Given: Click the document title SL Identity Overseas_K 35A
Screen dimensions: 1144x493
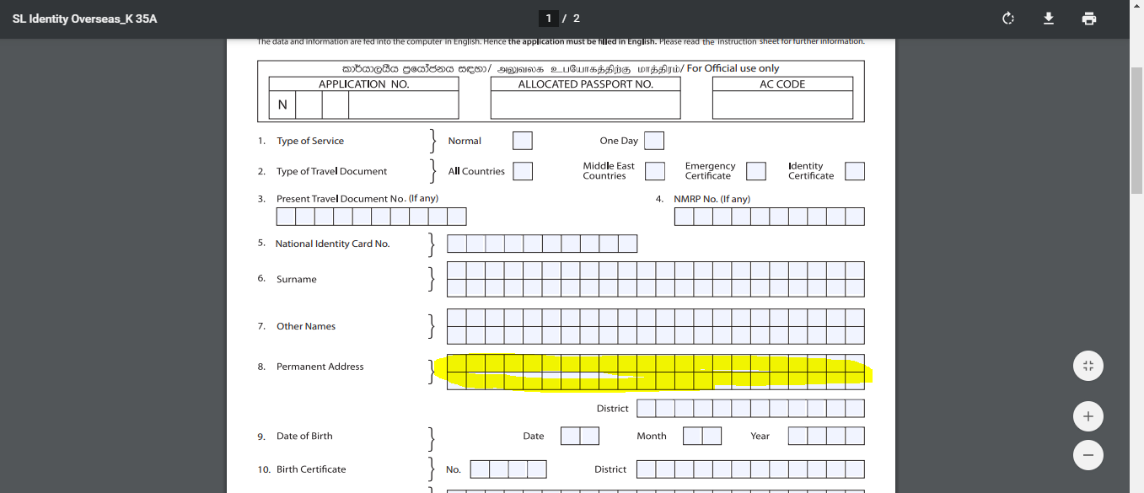Looking at the screenshot, I should 84,19.
